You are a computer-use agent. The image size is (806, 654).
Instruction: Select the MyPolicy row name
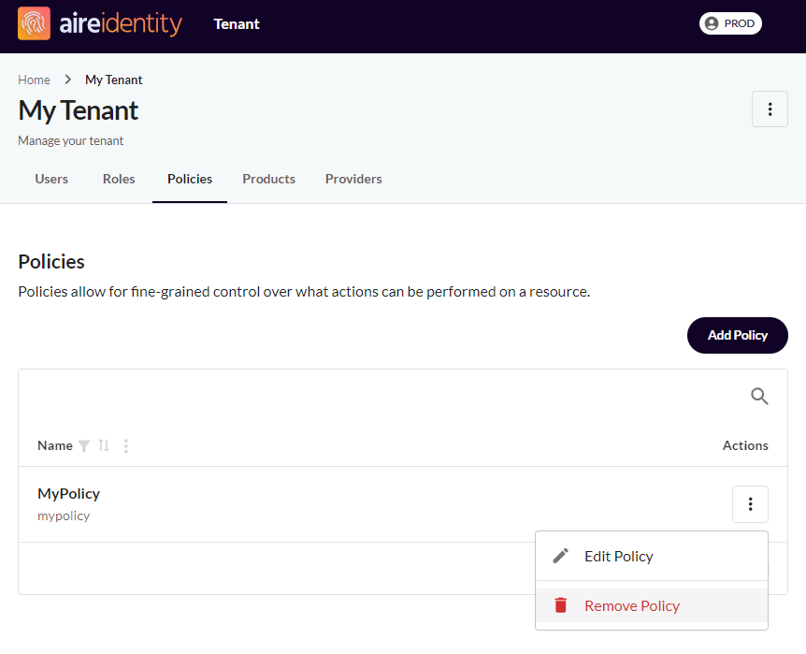pos(69,494)
